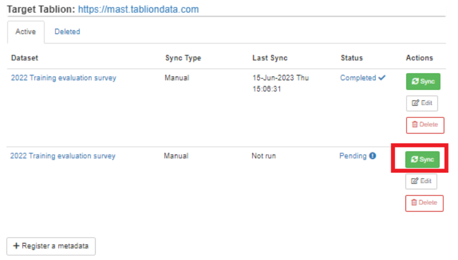Click the Register a metadata button
The width and height of the screenshot is (458, 260).
coord(51,246)
